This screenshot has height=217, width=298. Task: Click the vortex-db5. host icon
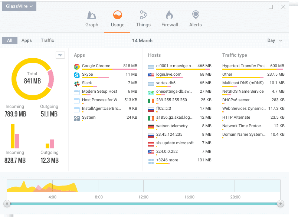tap(151, 84)
